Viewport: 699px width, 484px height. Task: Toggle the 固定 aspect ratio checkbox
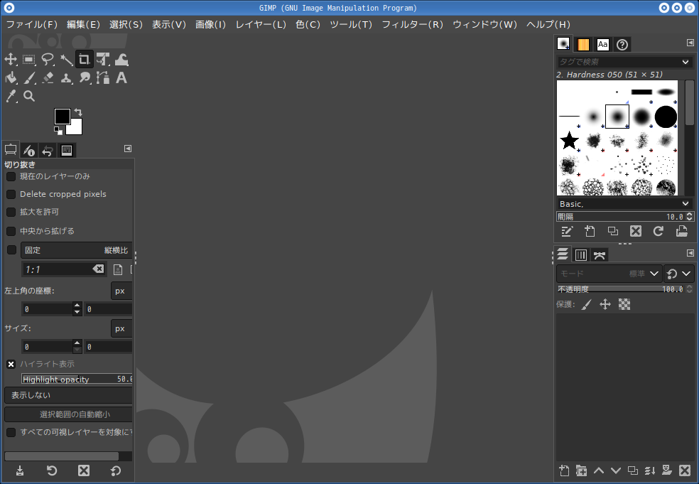coord(11,249)
